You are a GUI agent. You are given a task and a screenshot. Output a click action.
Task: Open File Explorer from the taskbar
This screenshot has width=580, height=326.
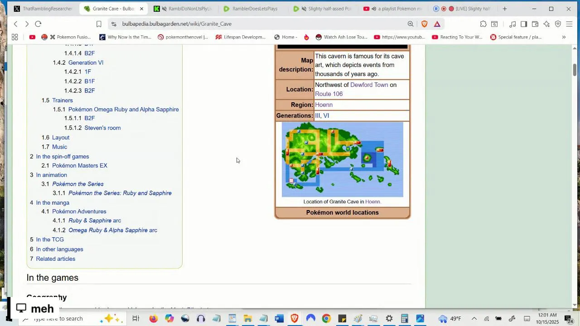(247, 319)
